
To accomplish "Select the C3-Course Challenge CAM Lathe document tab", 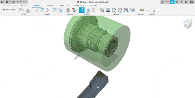I will point(93,2).
